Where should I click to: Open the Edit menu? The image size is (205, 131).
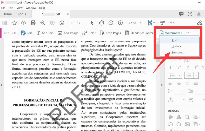[x=11, y=8]
